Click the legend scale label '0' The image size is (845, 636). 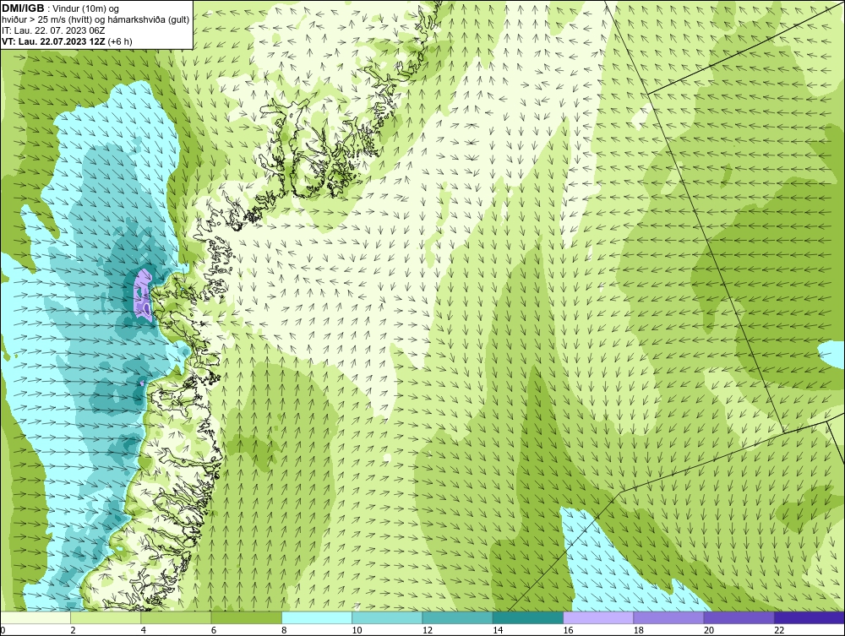click(3, 631)
